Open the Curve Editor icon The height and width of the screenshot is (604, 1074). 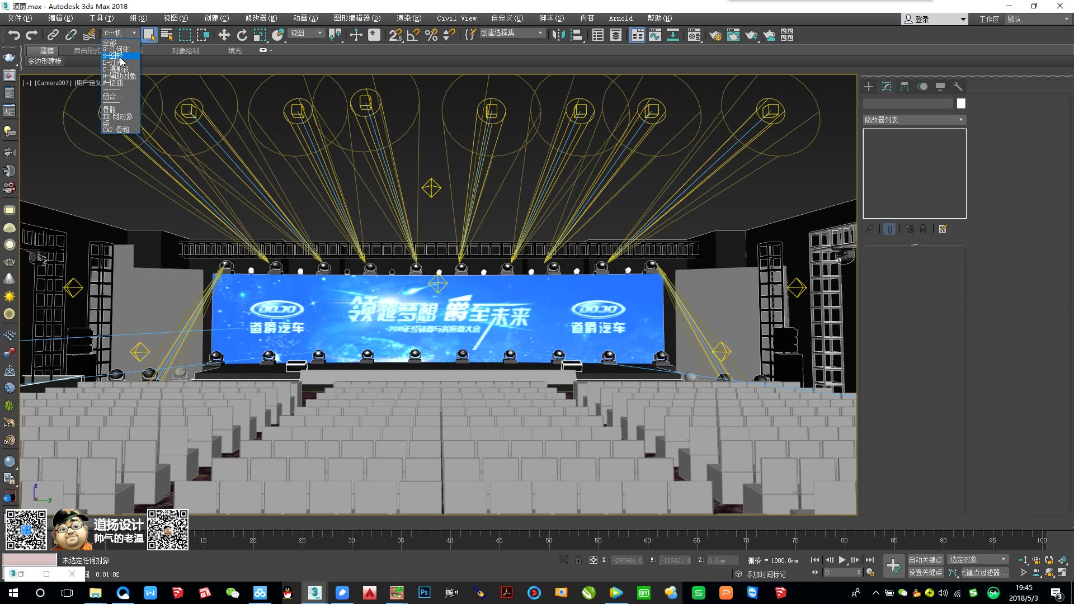click(654, 35)
